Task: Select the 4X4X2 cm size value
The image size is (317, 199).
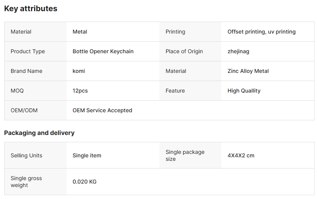Action: 241,155
